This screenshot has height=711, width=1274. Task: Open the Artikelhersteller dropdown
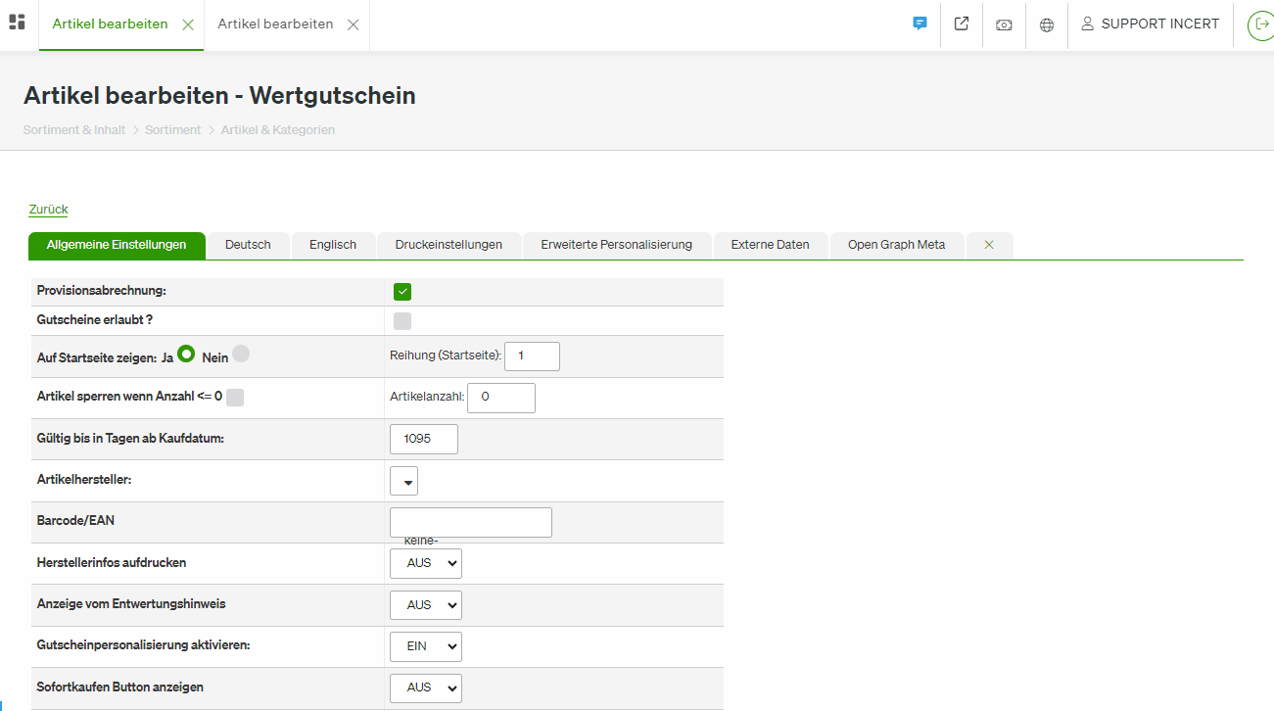403,481
